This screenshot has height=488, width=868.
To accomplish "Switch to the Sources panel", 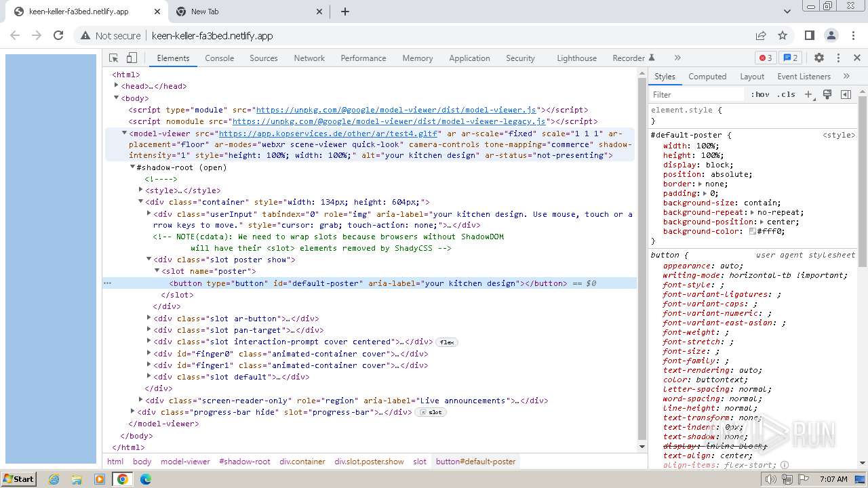I will coord(264,58).
